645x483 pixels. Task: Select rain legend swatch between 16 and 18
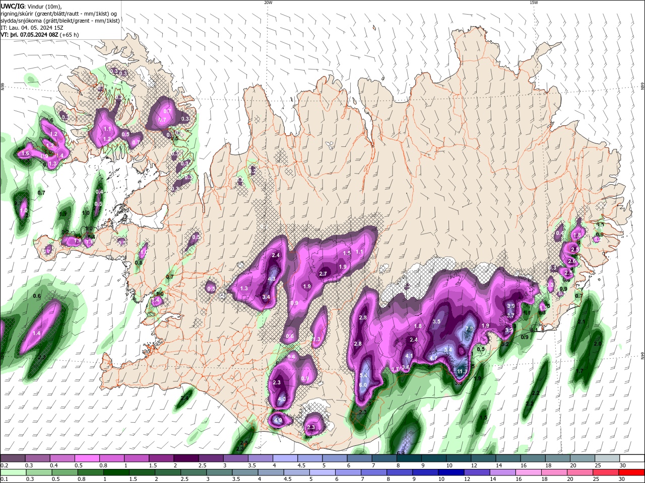tap(529, 472)
